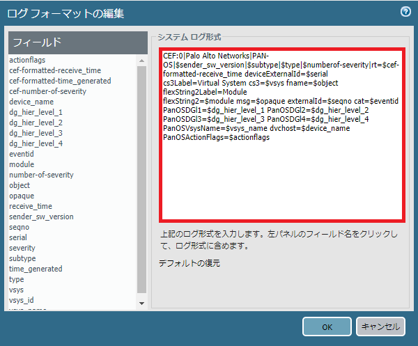Choose the seqno field

pyautogui.click(x=19, y=227)
